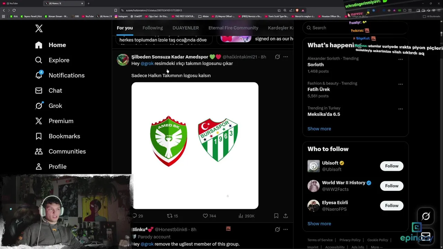
Task: Open the ChatGPT bookmark
Action: (136, 16)
